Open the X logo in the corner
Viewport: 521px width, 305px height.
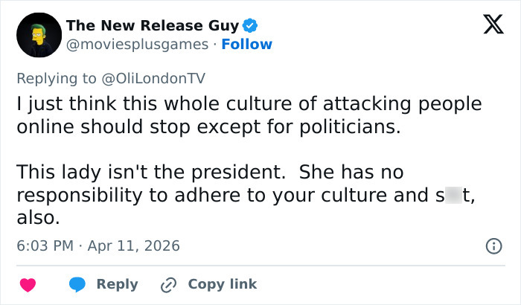click(488, 27)
